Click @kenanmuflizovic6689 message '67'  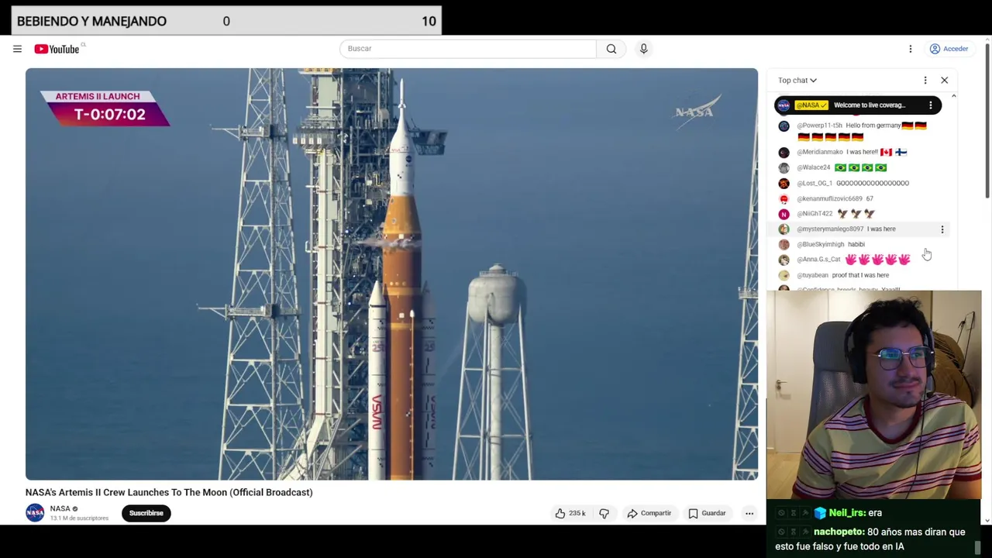pyautogui.click(x=860, y=198)
